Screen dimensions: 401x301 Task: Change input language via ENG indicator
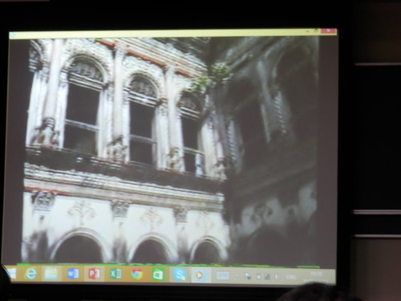point(291,277)
